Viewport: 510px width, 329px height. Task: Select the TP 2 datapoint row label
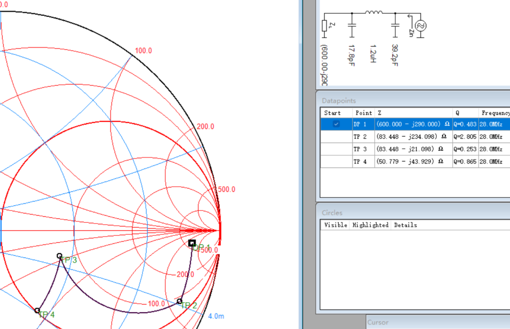click(360, 137)
